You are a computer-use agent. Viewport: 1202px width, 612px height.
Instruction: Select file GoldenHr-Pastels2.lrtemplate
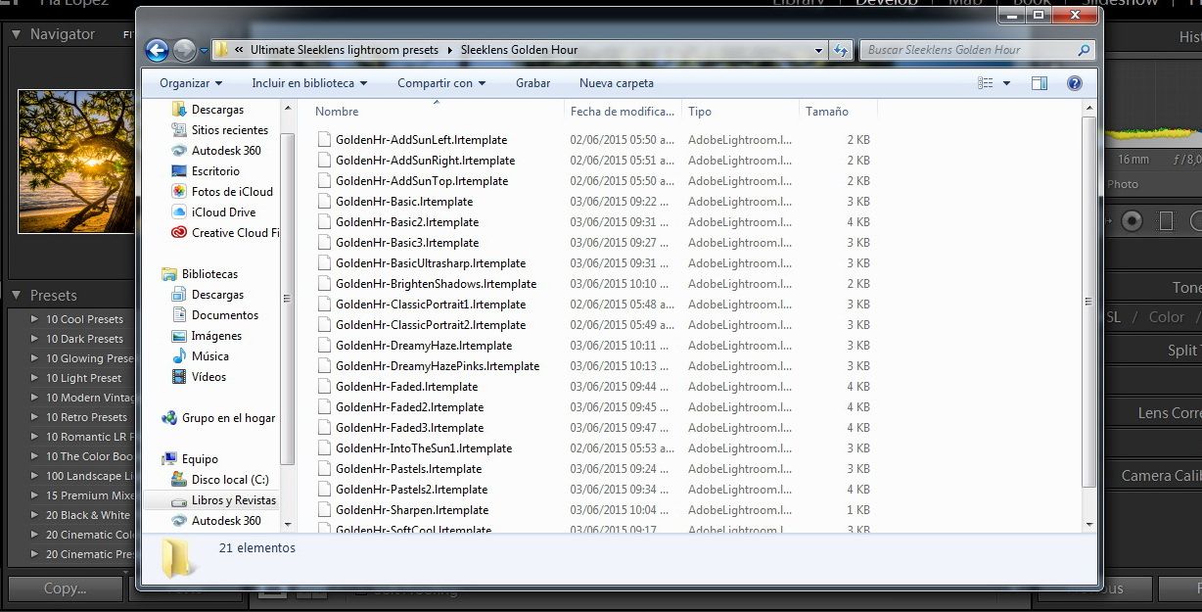[x=411, y=490]
